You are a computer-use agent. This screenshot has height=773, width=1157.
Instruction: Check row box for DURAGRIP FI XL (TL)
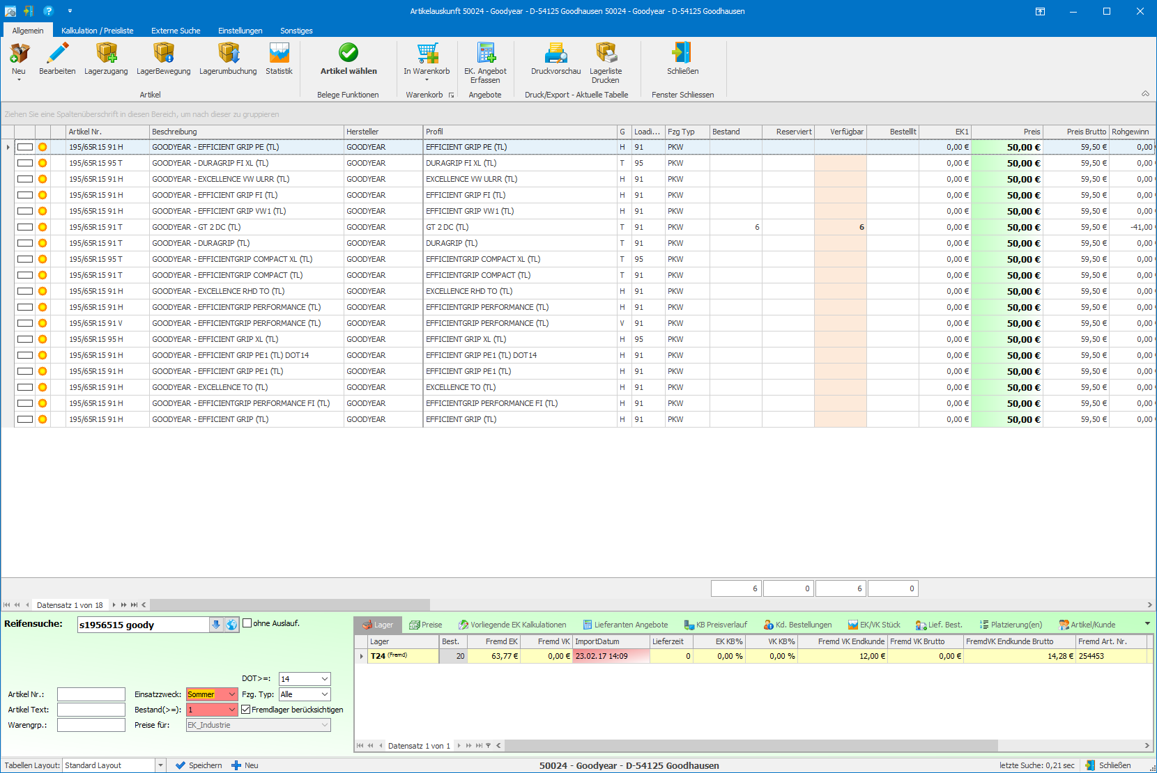coord(25,163)
